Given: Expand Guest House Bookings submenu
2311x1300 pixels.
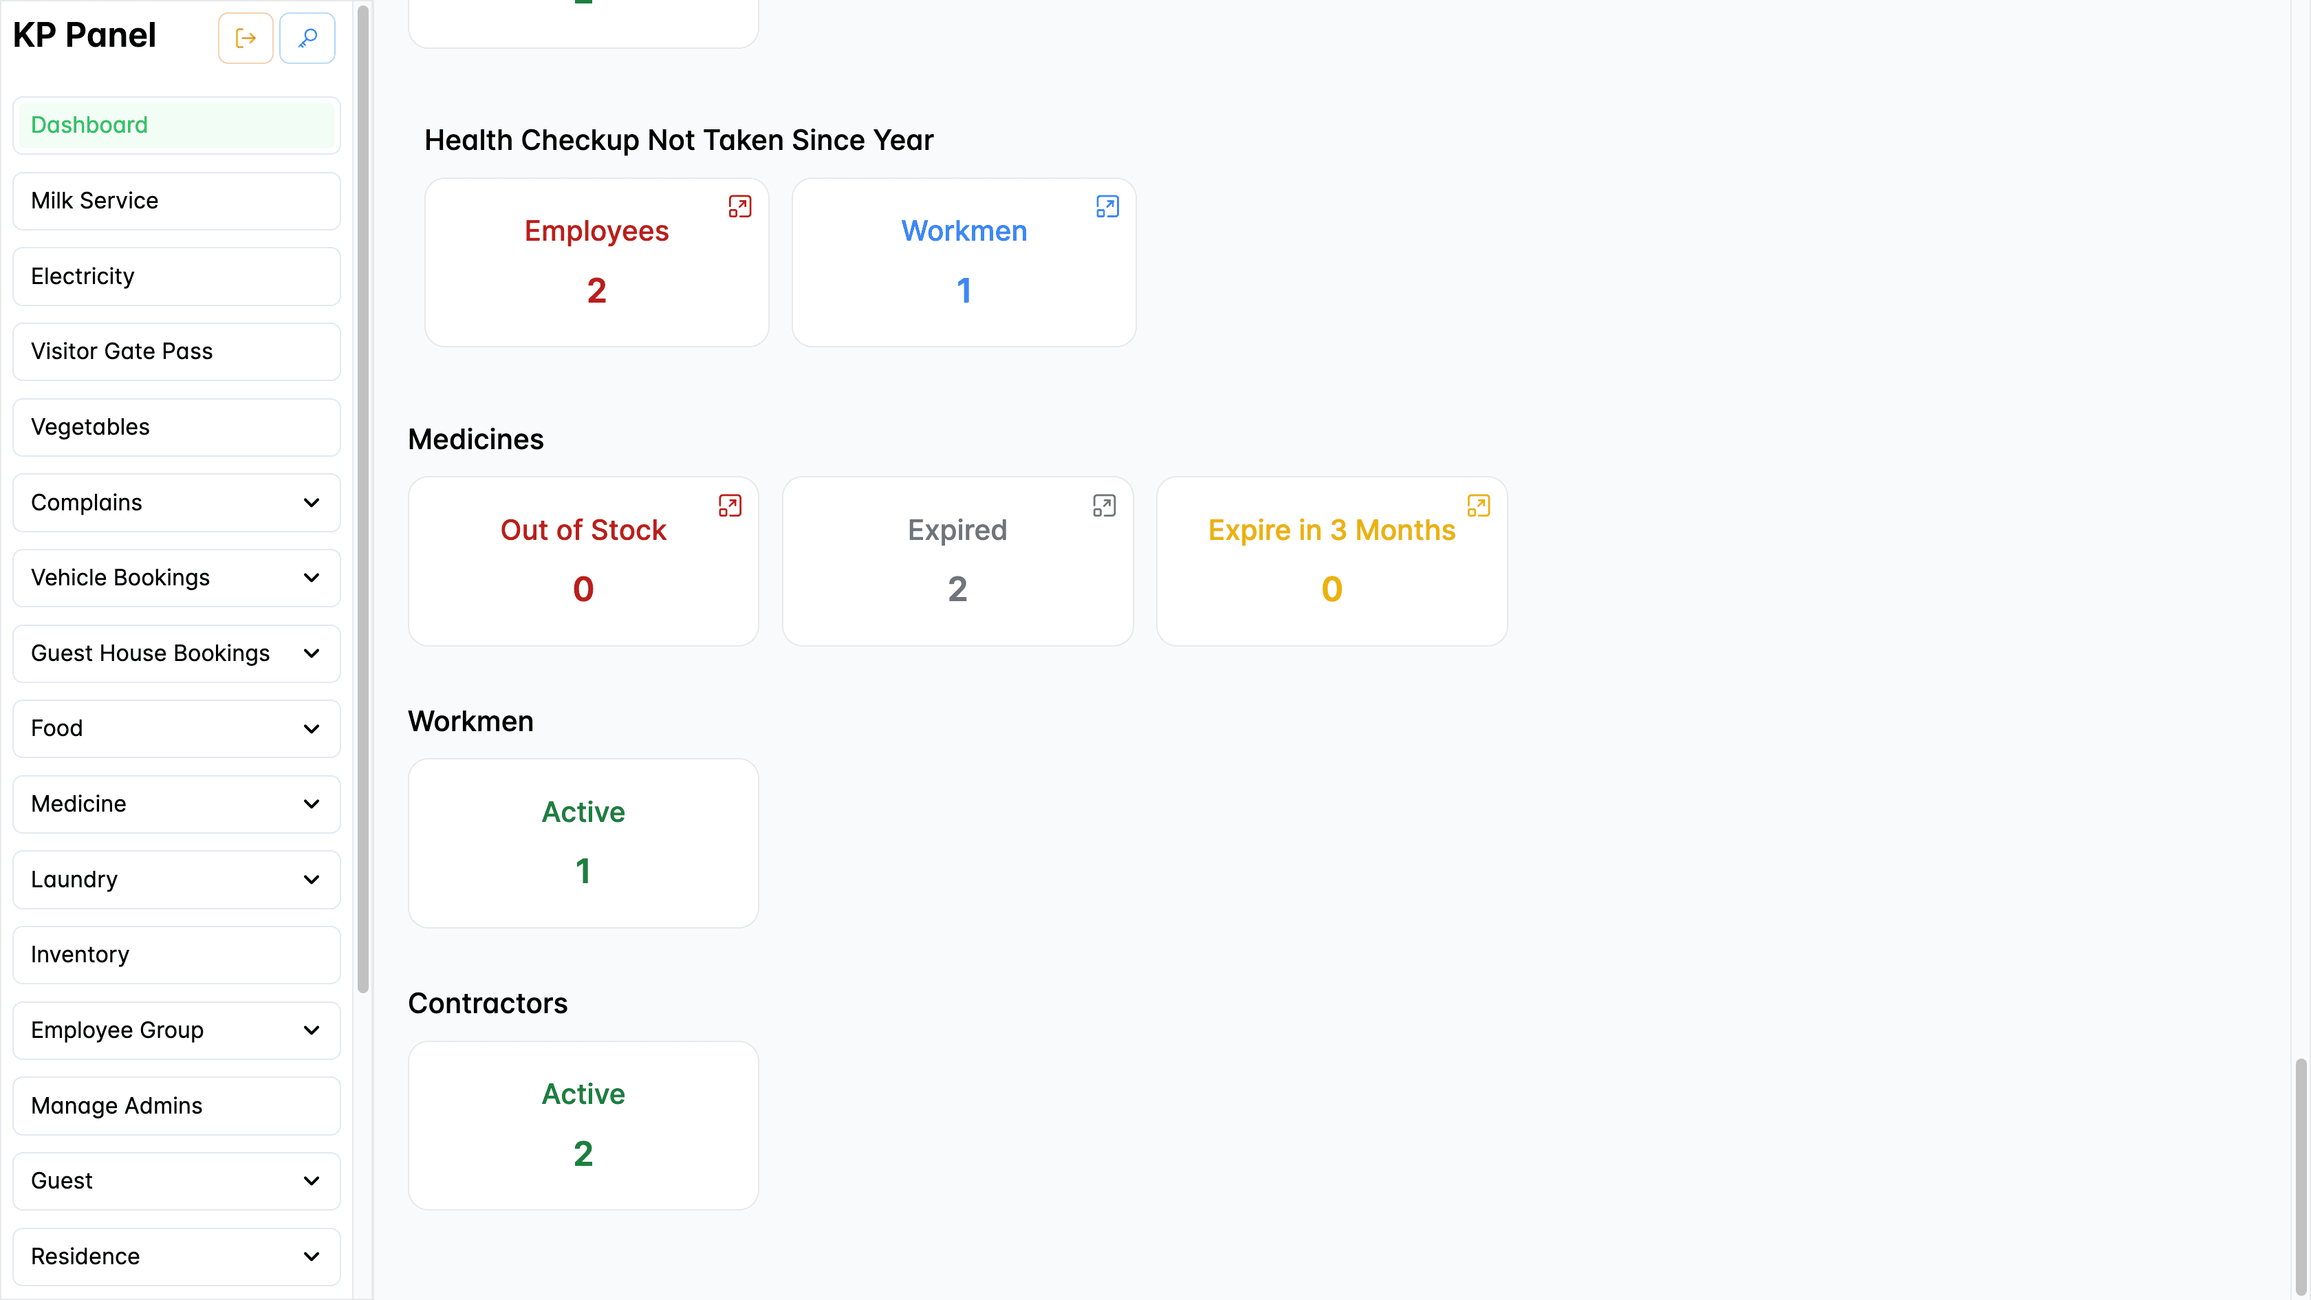Looking at the screenshot, I should click(x=312, y=653).
